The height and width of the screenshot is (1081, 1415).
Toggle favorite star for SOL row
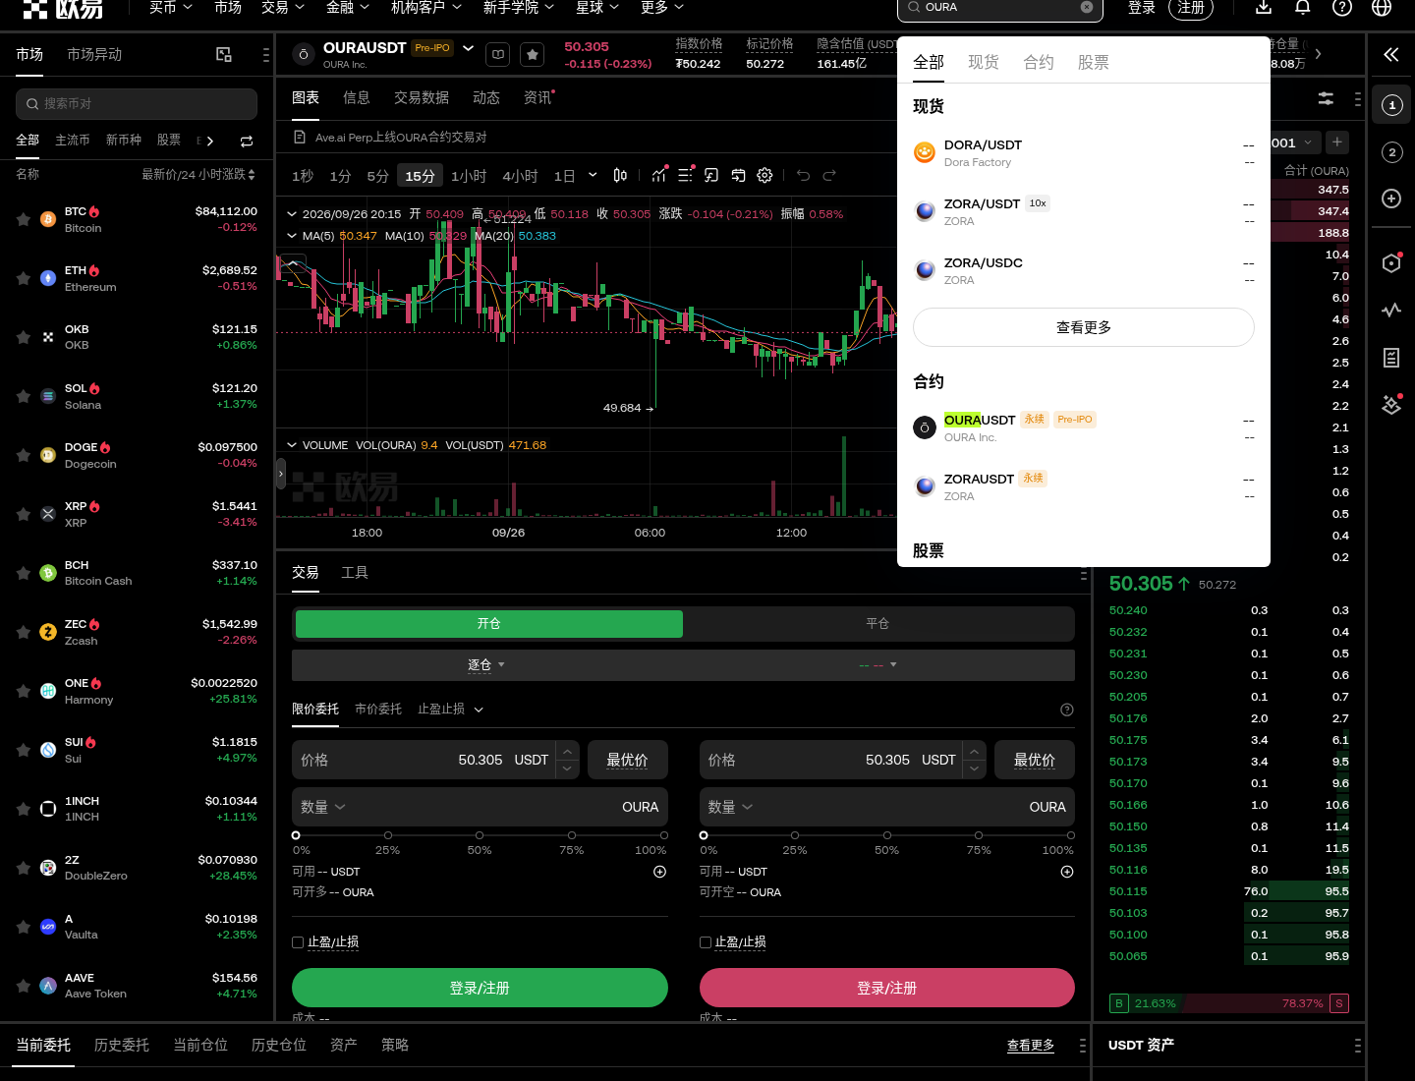point(23,396)
